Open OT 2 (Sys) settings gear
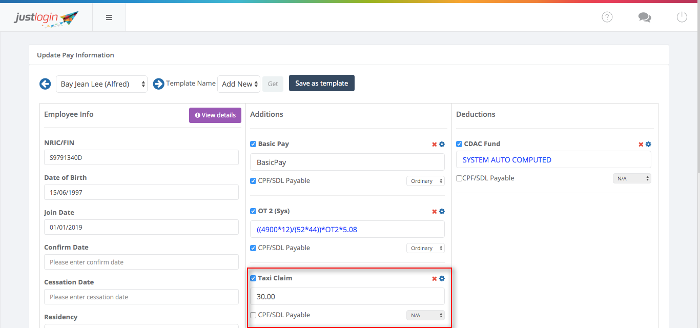 [x=442, y=212]
